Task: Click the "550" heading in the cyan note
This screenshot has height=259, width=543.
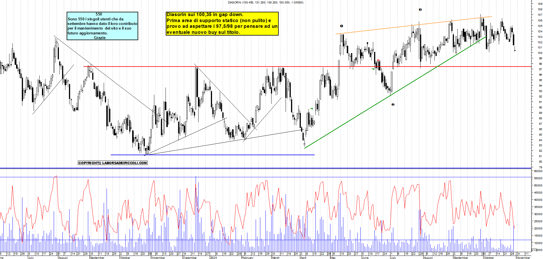Action: click(99, 14)
